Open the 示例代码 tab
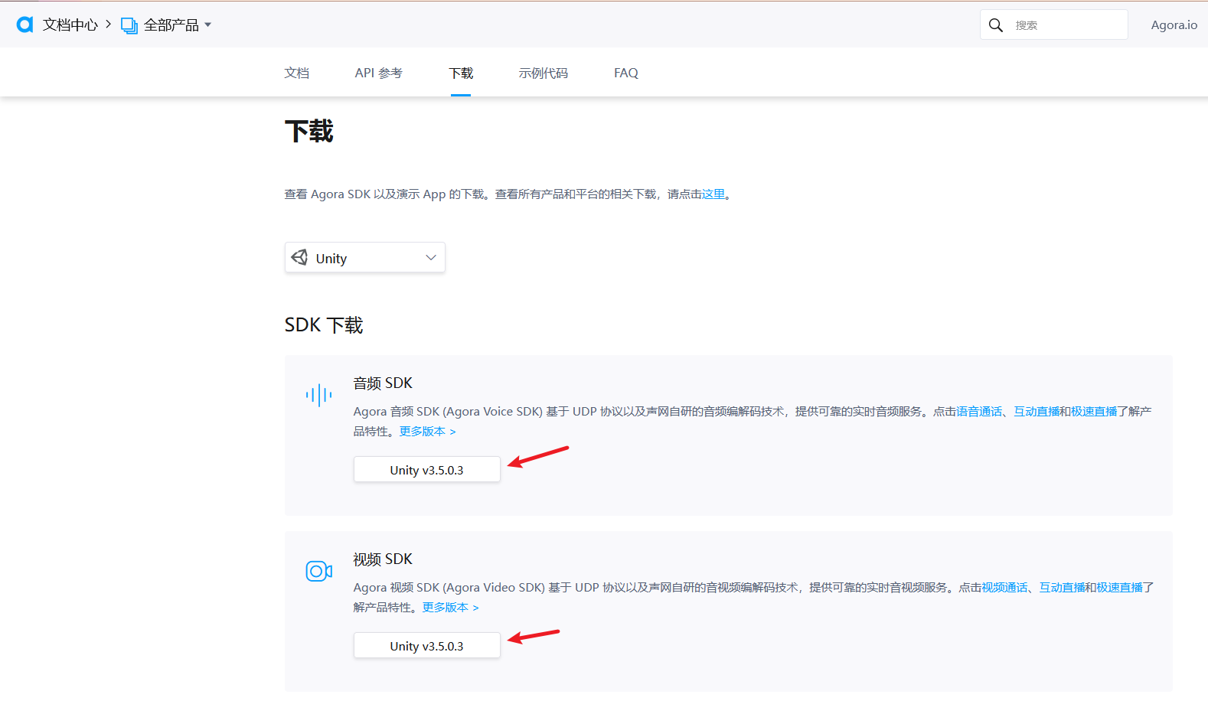 [544, 73]
